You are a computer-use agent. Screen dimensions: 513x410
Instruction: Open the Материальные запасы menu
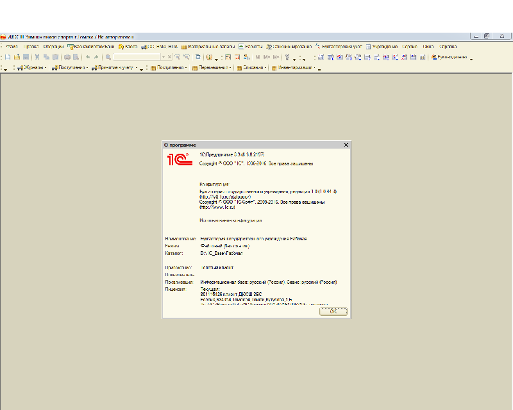pyautogui.click(x=208, y=46)
